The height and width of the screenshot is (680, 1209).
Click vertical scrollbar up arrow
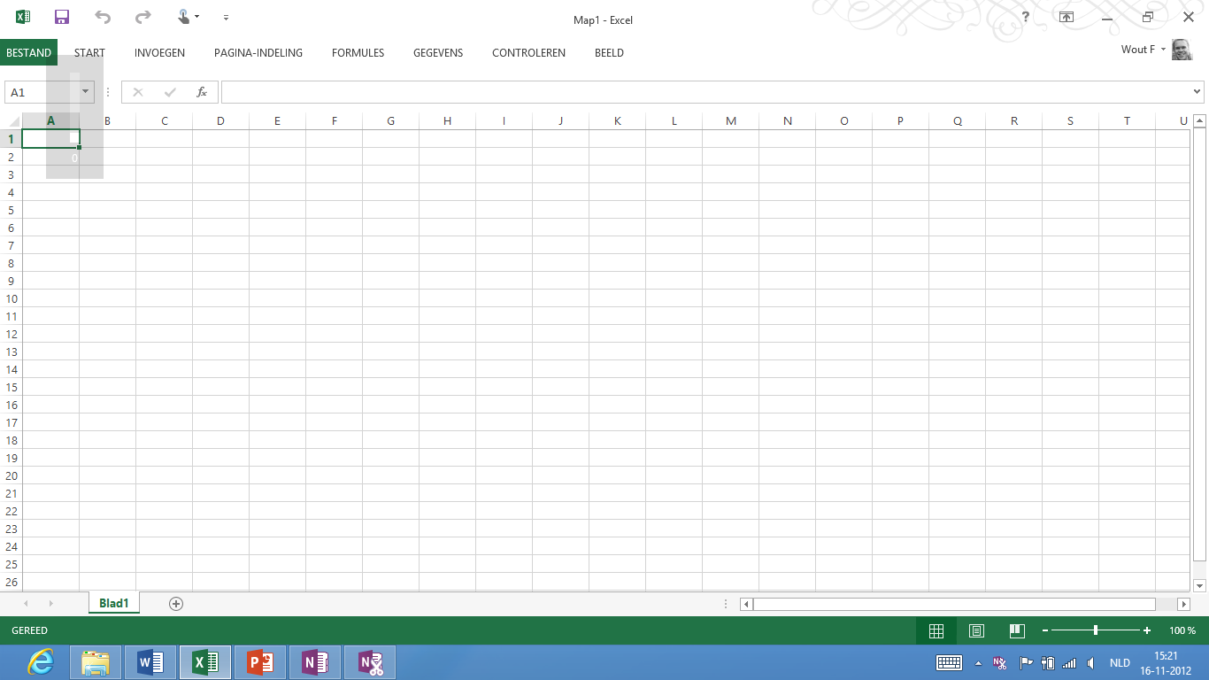pos(1199,120)
